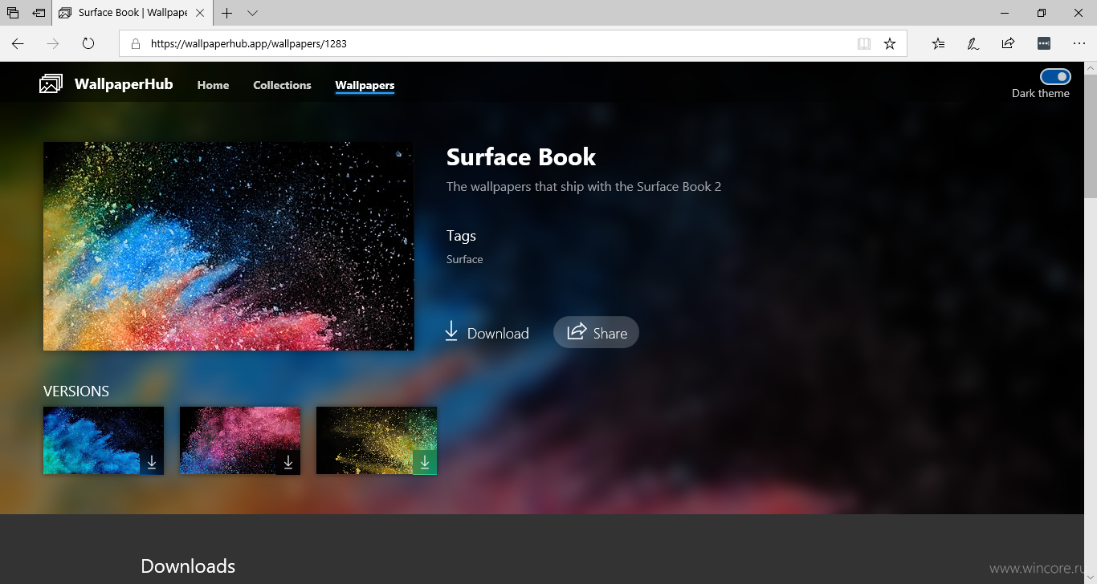Click the browser forward arrow
The height and width of the screenshot is (584, 1097).
pyautogui.click(x=53, y=43)
